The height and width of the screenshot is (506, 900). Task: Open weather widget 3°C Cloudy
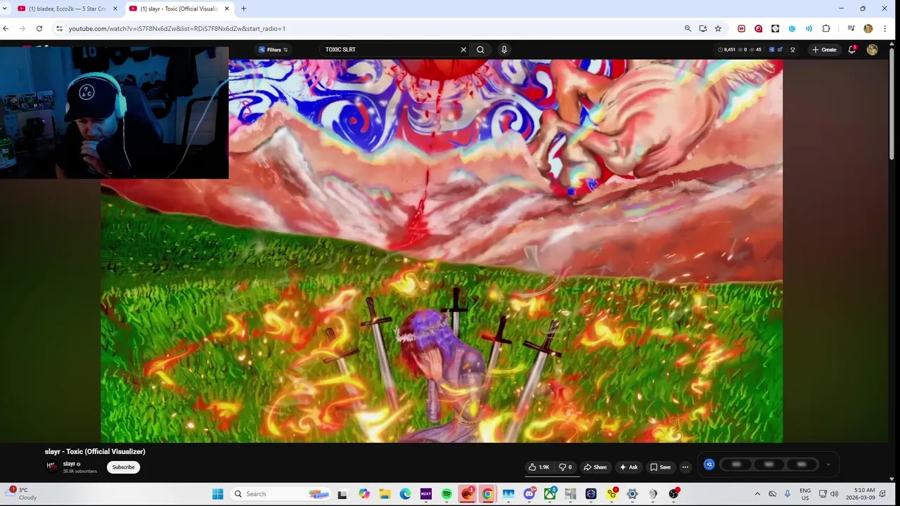22,494
